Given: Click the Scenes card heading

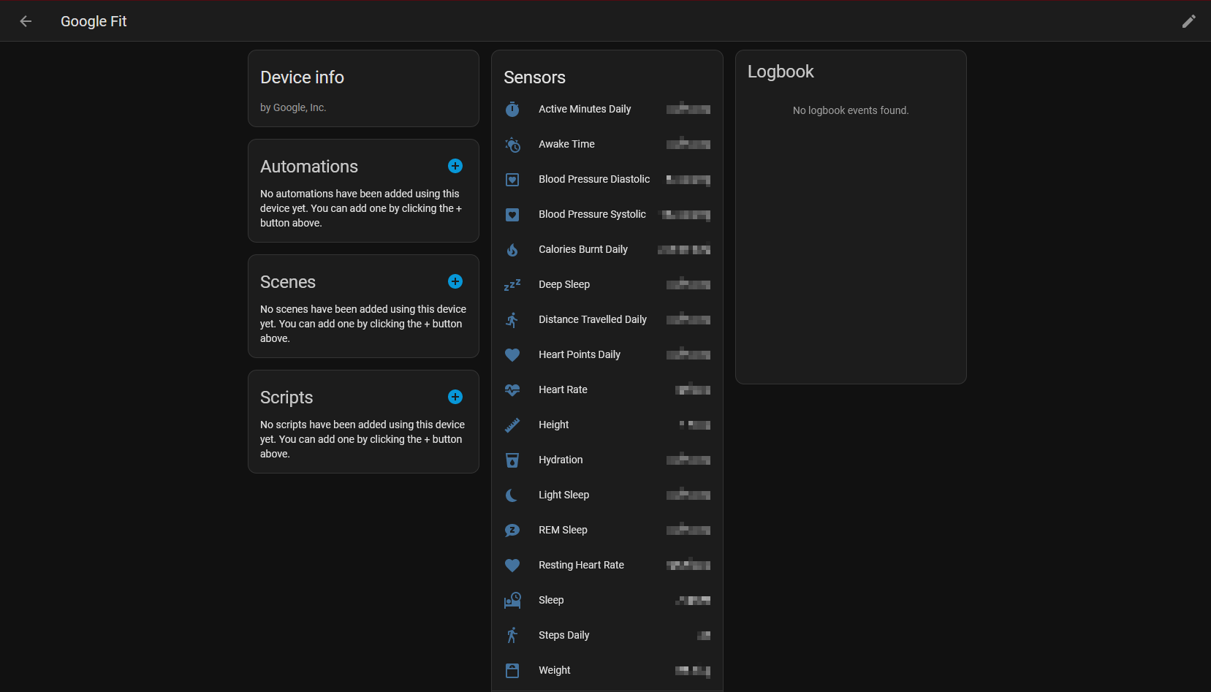Looking at the screenshot, I should [288, 282].
